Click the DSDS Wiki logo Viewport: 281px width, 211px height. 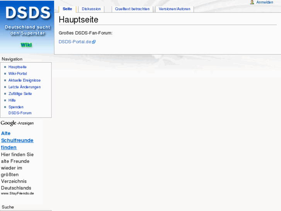[x=27, y=27]
